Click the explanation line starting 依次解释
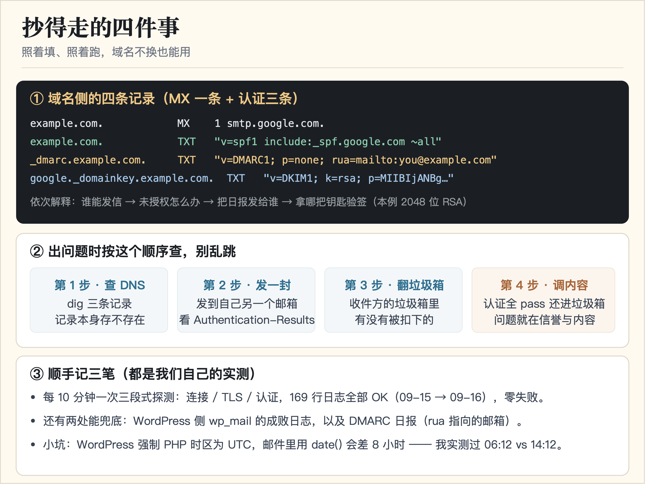This screenshot has height=484, width=645. (248, 202)
